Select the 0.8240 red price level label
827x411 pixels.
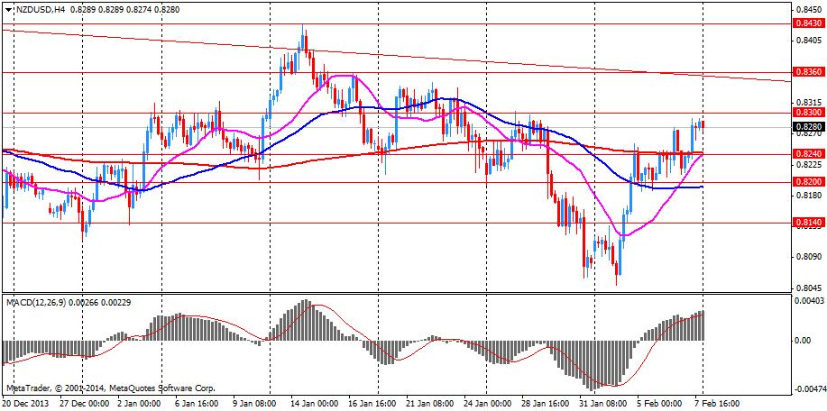tap(806, 154)
